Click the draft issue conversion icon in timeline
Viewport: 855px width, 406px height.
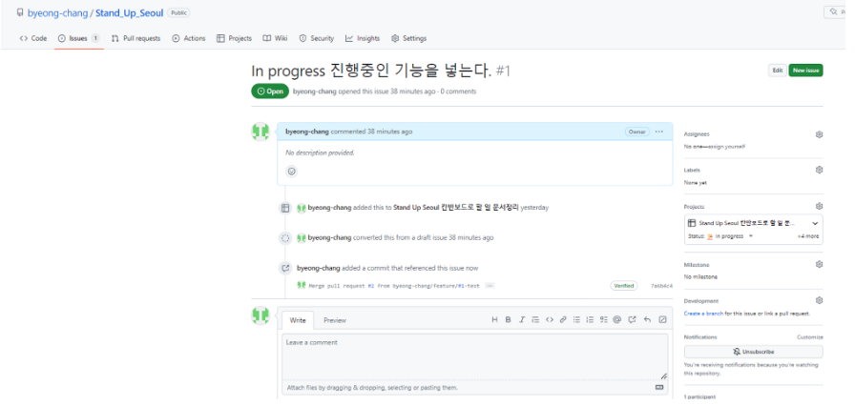coord(284,238)
